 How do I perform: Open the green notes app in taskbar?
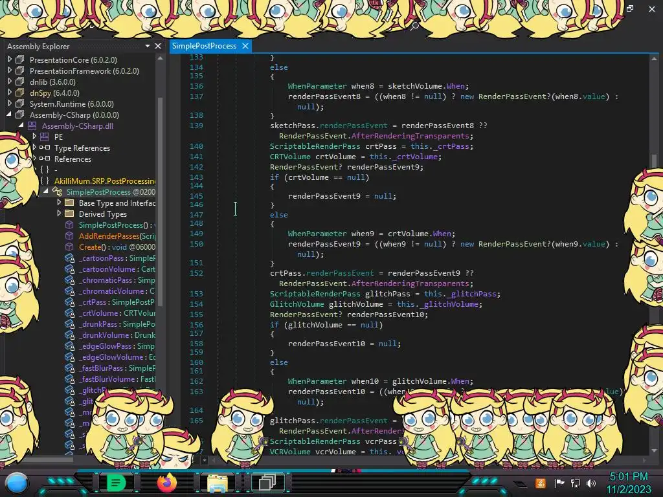116,483
